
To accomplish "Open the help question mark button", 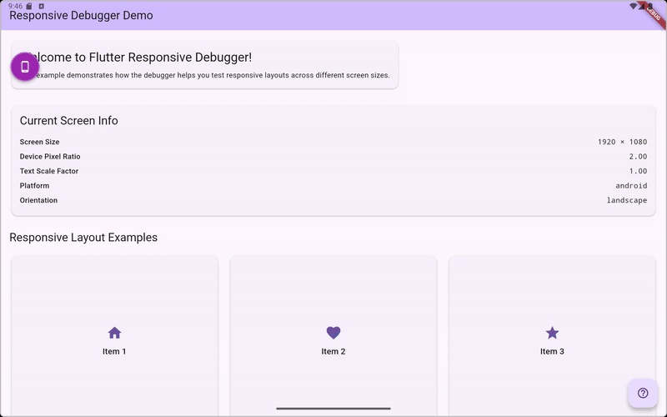I will click(x=643, y=393).
